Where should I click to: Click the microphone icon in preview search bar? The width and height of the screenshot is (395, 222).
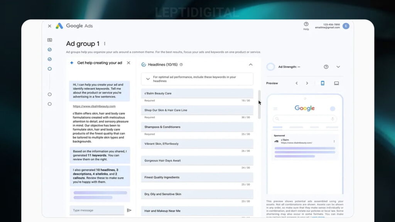[x=333, y=119]
